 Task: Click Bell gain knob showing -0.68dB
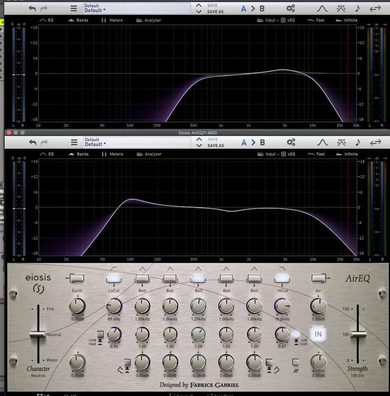[x=198, y=362]
